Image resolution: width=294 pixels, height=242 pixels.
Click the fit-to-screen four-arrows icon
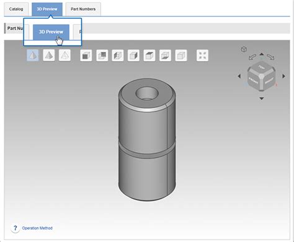tap(202, 56)
